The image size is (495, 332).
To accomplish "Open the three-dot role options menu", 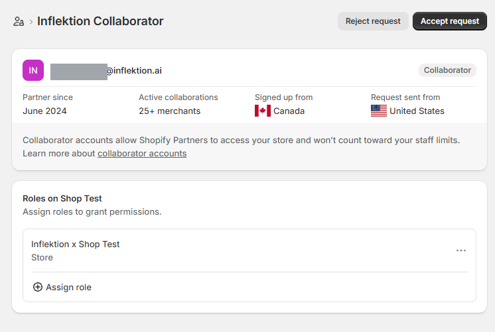I will (461, 250).
